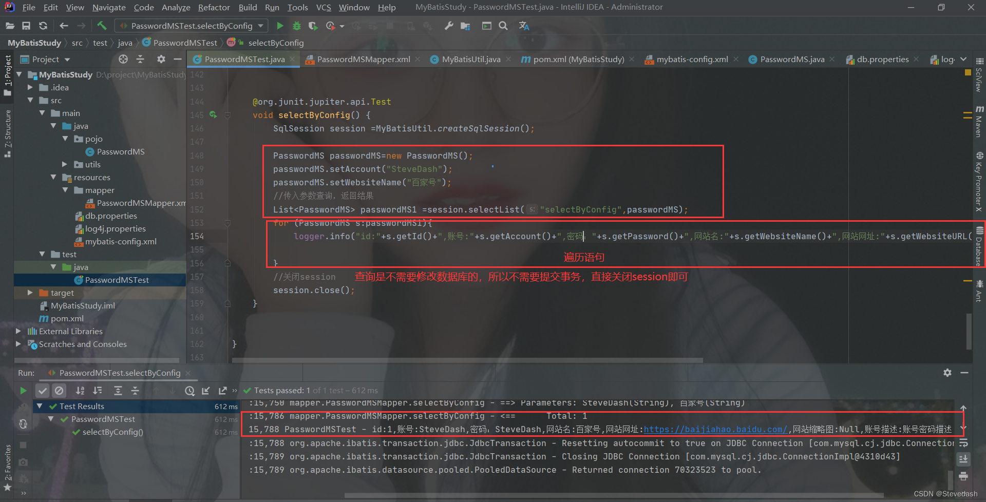Switch to db.properties tab

[x=882, y=60]
